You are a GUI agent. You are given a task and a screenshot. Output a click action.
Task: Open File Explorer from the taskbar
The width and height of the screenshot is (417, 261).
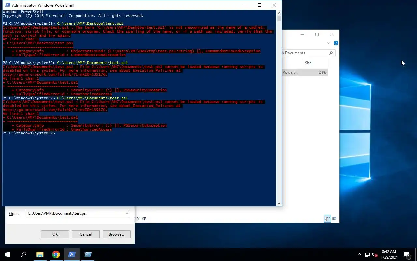[x=40, y=254]
